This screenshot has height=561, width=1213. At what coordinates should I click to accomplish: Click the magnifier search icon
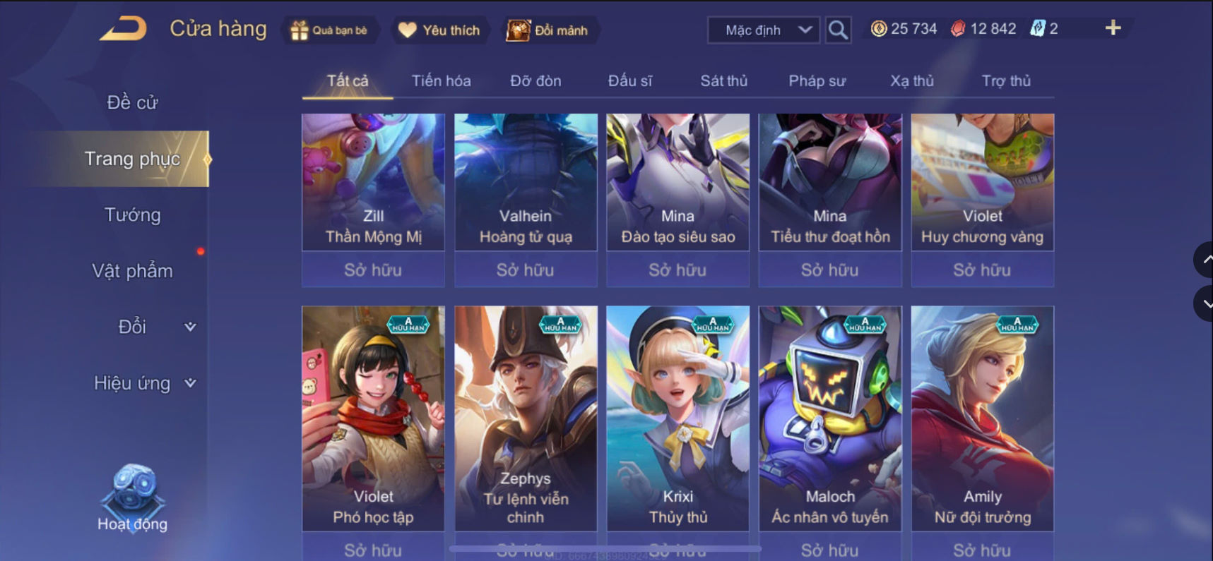click(x=838, y=30)
